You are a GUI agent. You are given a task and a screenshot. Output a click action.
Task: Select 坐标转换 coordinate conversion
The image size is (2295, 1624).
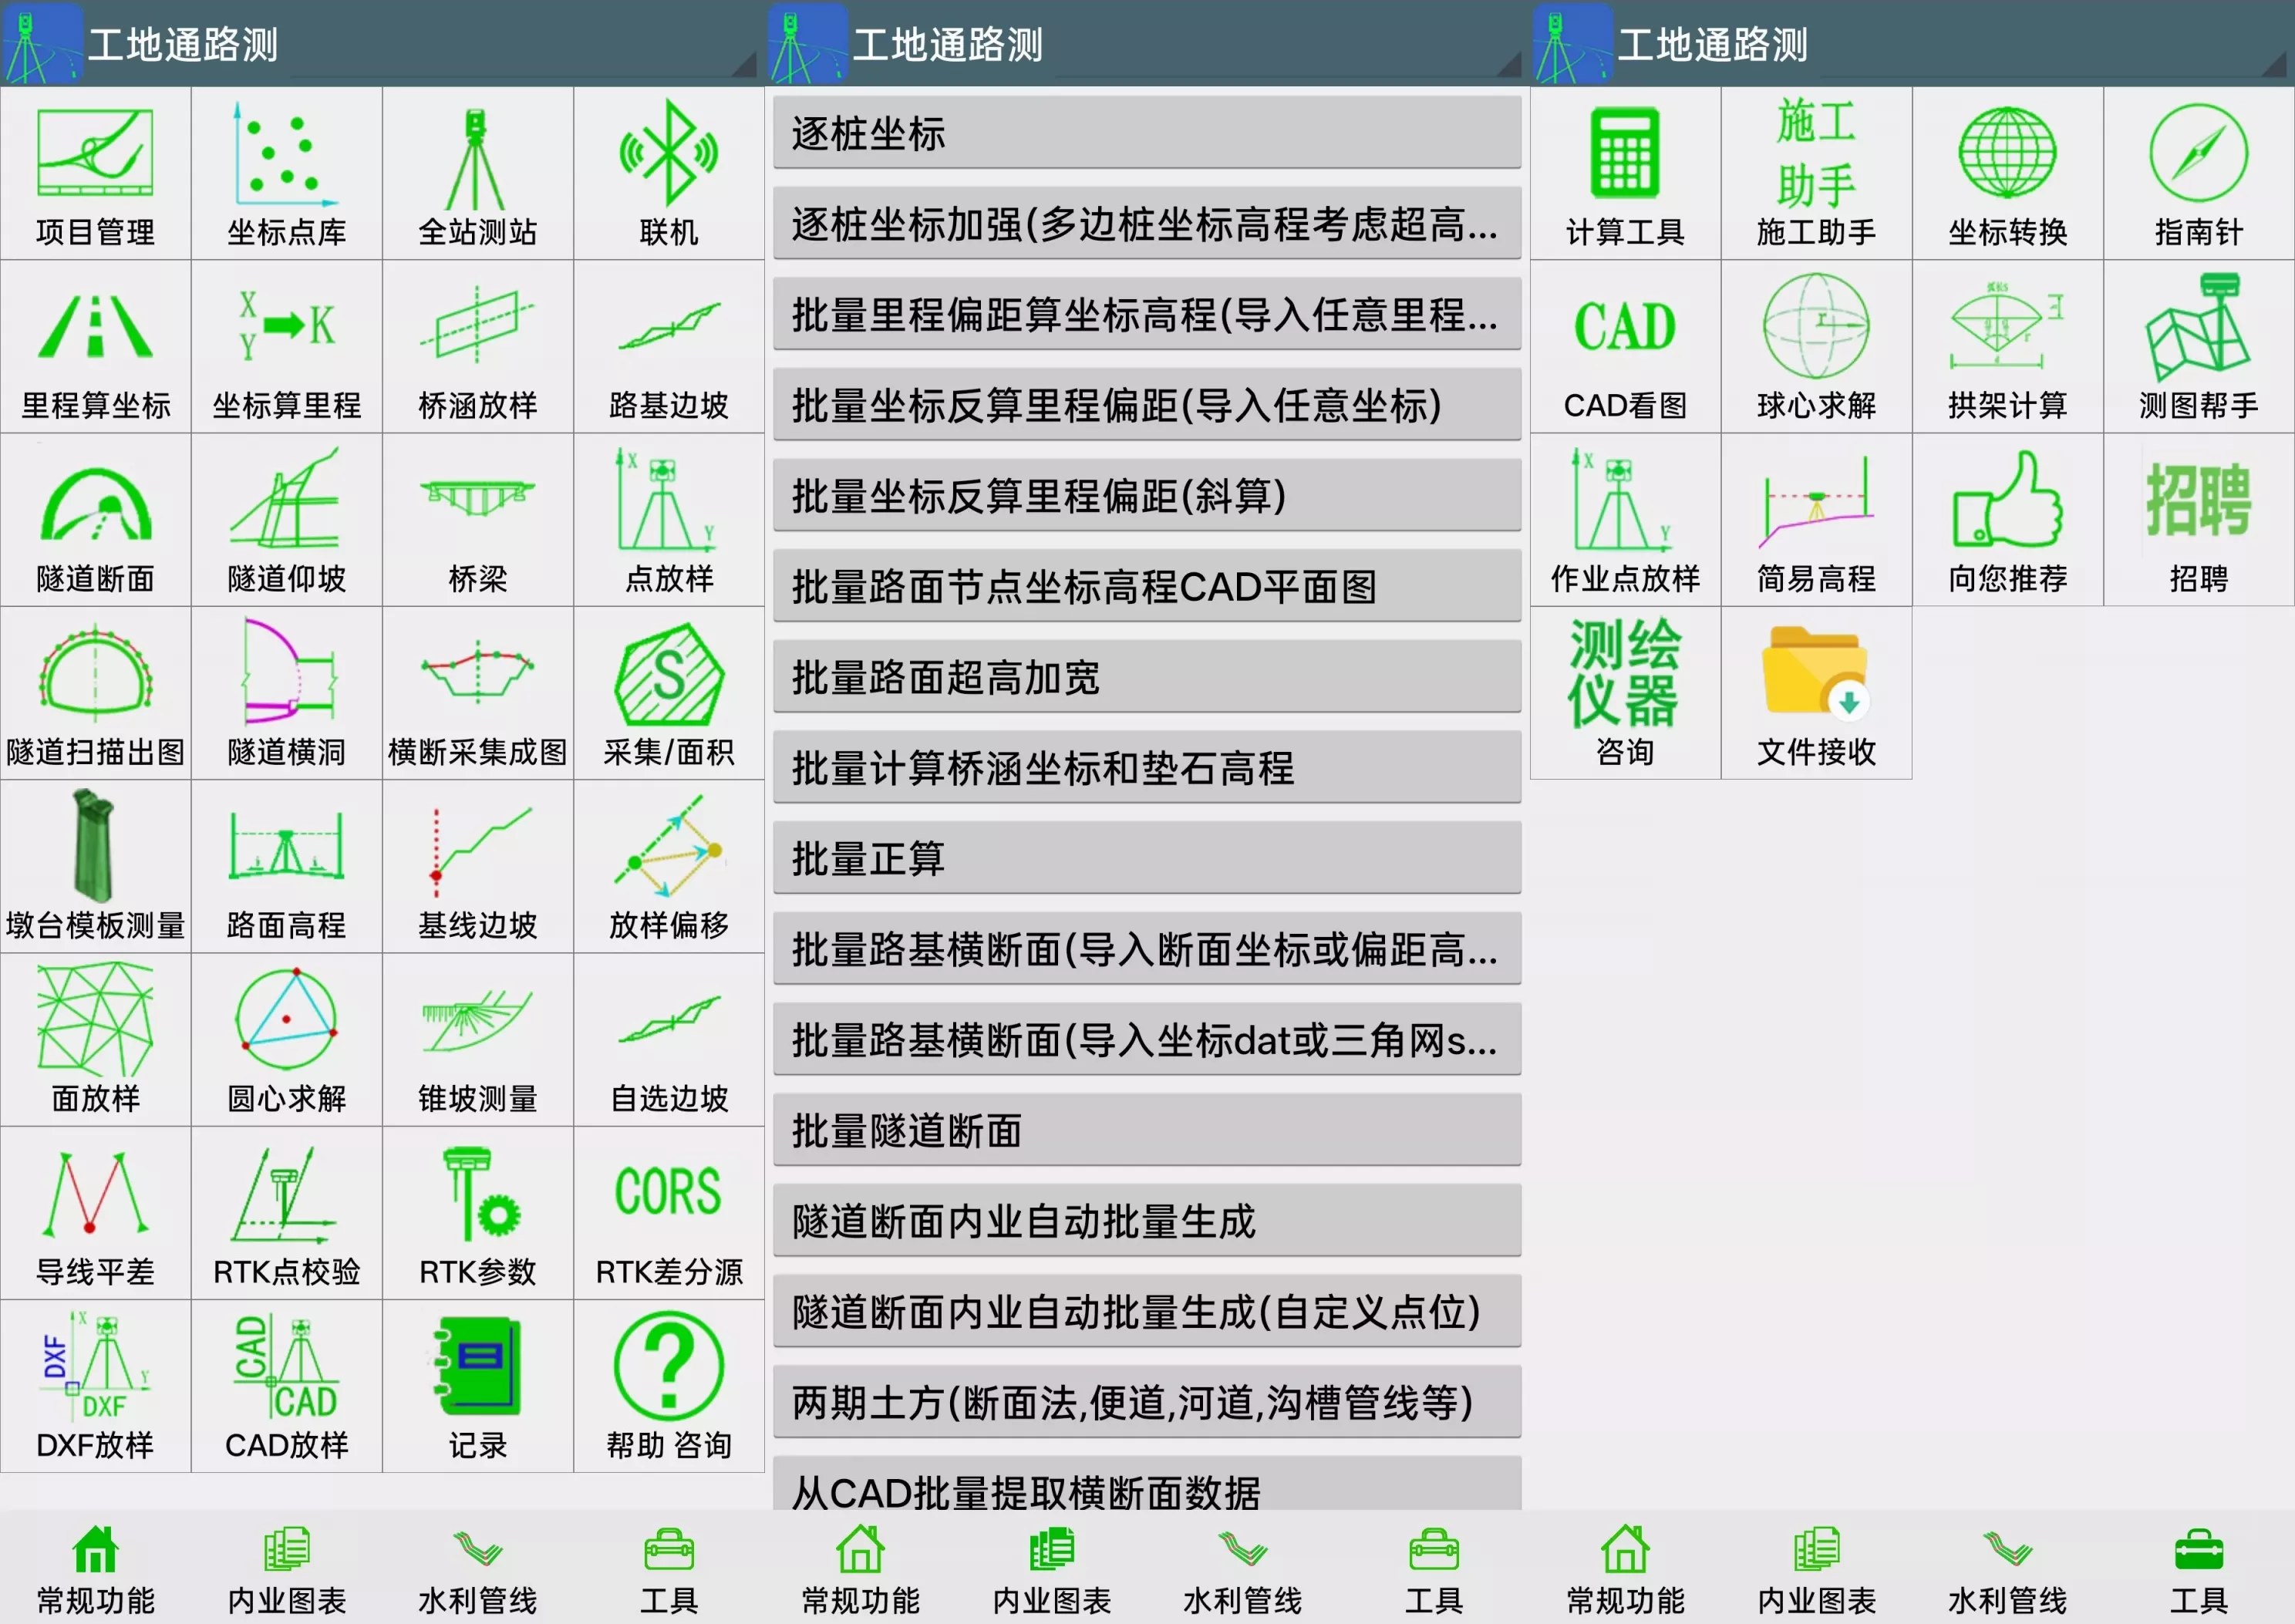[x=2007, y=172]
